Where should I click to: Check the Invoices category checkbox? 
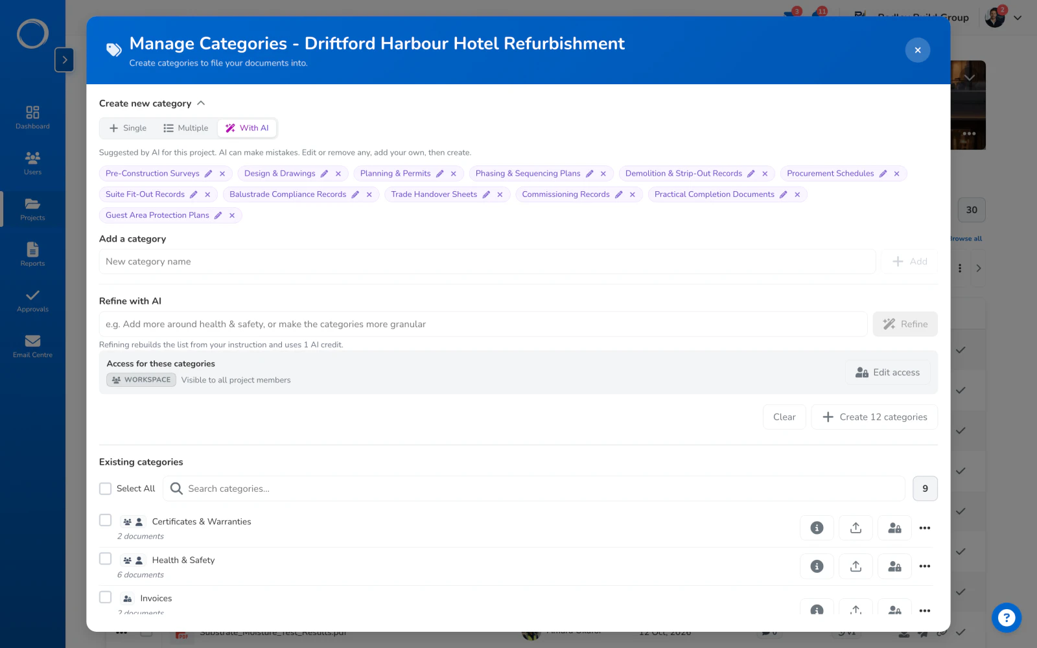[105, 597]
